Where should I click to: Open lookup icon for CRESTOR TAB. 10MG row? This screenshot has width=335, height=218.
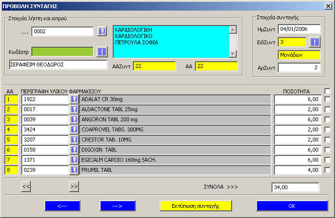point(74,140)
